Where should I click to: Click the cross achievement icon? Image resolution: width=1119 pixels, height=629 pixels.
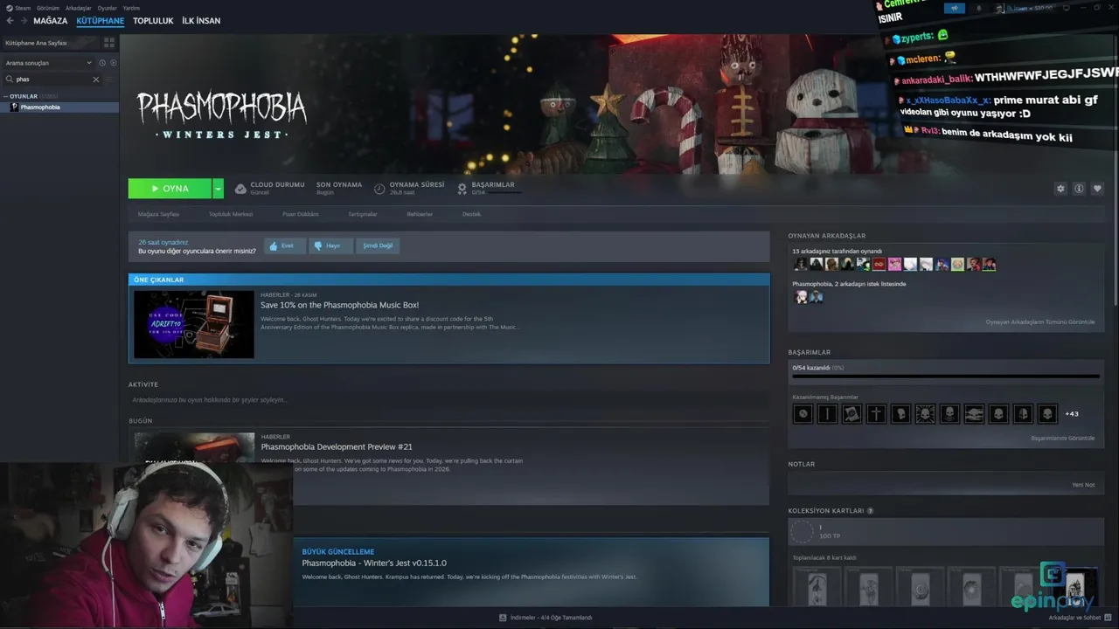tap(876, 414)
